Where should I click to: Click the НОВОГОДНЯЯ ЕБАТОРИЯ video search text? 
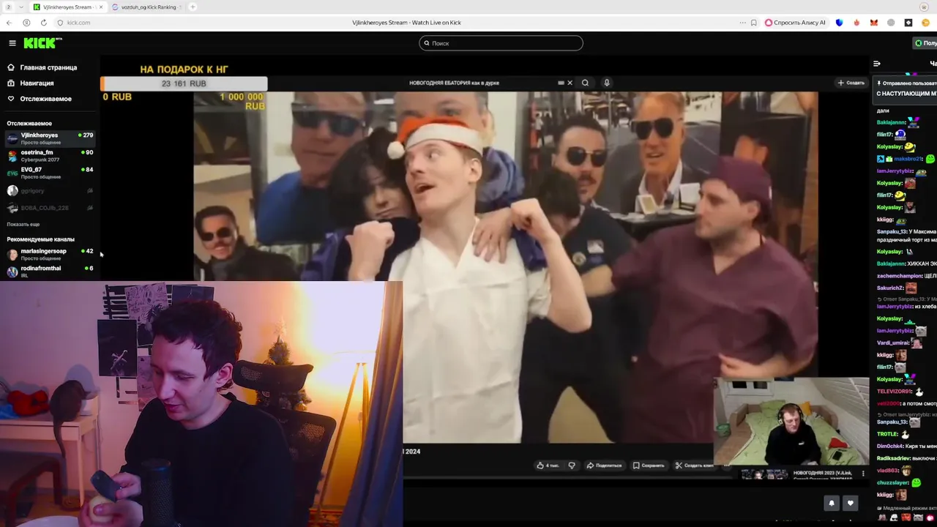[x=454, y=83]
